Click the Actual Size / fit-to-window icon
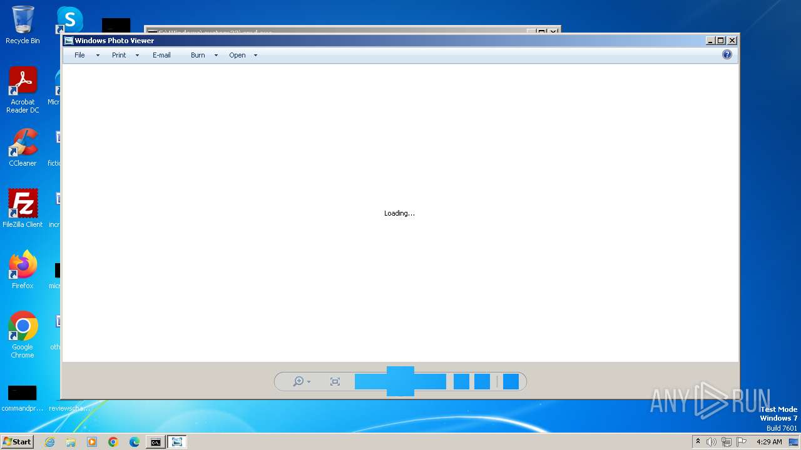801x450 pixels. (335, 381)
